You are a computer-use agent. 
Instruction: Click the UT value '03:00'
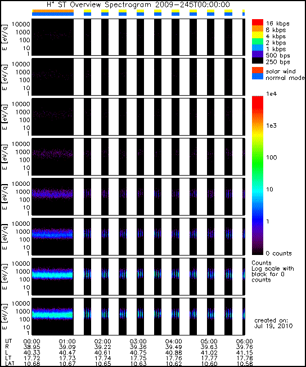[138, 341]
